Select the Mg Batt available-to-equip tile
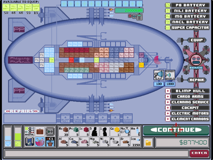Screen dimensions: 213x160 point(21,7)
